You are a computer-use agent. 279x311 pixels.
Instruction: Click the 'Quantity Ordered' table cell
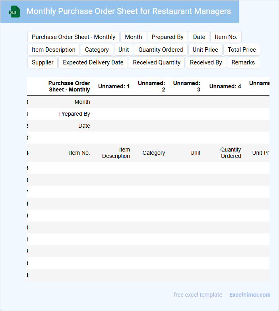pos(231,153)
